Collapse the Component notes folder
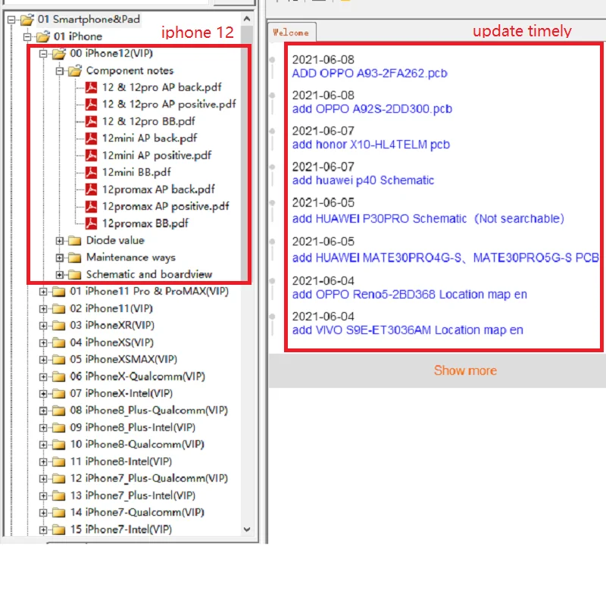This screenshot has height=606, width=606. click(60, 71)
